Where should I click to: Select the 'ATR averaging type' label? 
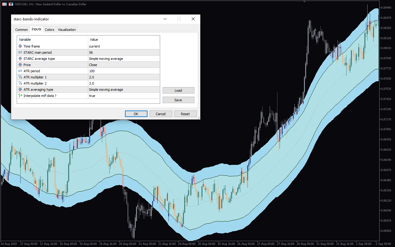[x=38, y=90]
